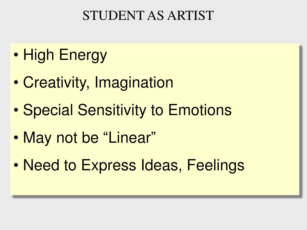Click the 'May not be "Linear"' line
The image size is (307, 230).
[x=89, y=138]
